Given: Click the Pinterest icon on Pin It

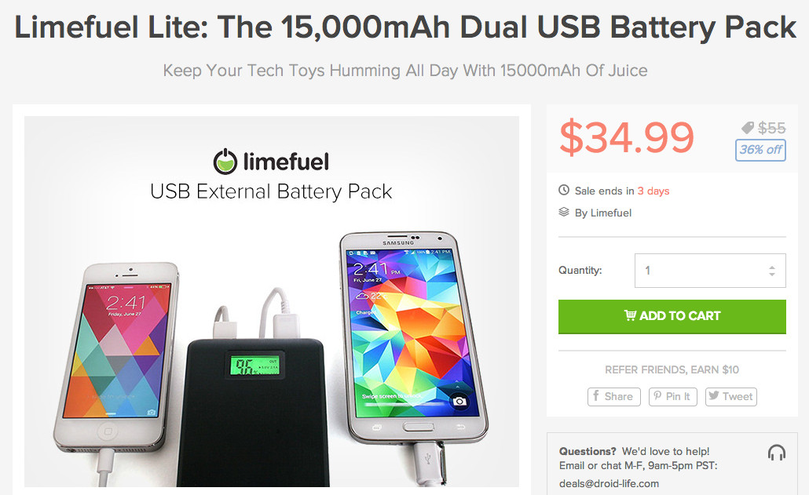Looking at the screenshot, I should [657, 395].
